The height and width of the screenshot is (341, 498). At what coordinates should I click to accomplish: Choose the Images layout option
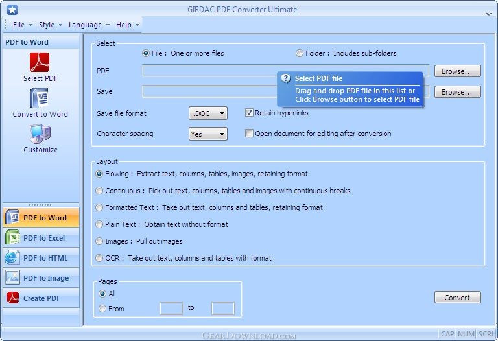[99, 241]
